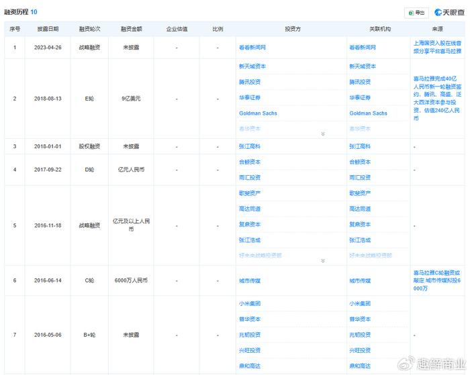Open Goldman Sachs in the 投资方 column

(x=258, y=113)
